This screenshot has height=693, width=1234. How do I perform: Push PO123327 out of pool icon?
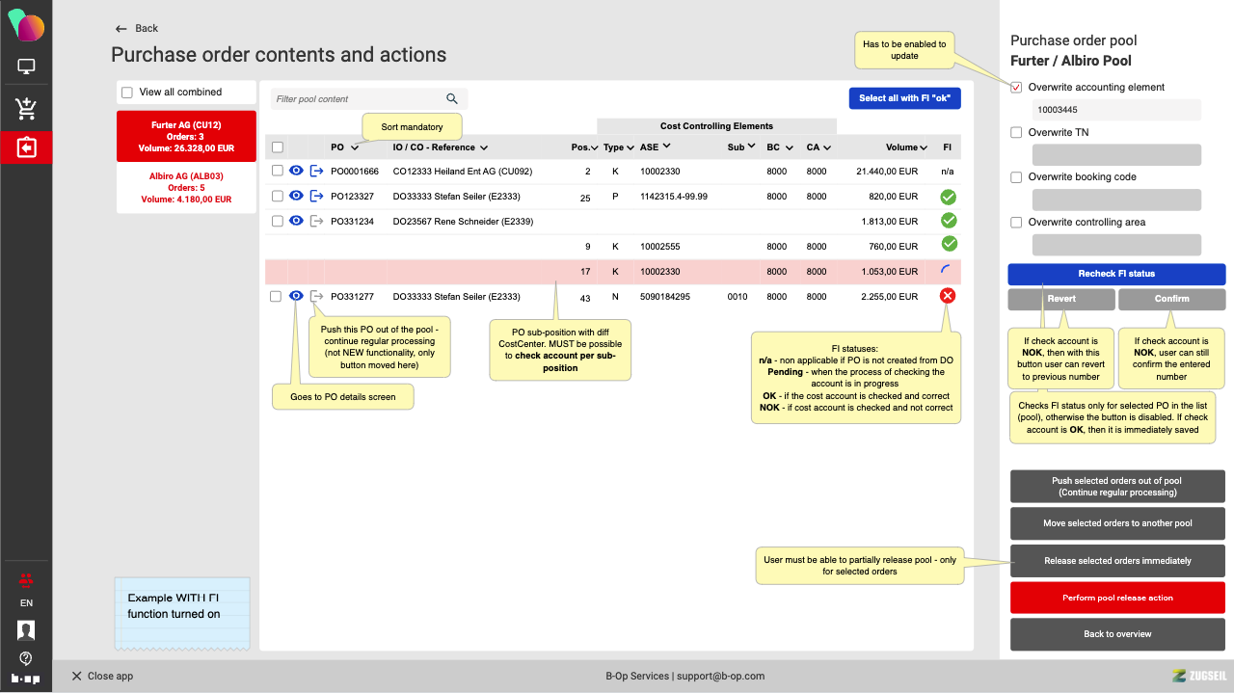tap(316, 196)
